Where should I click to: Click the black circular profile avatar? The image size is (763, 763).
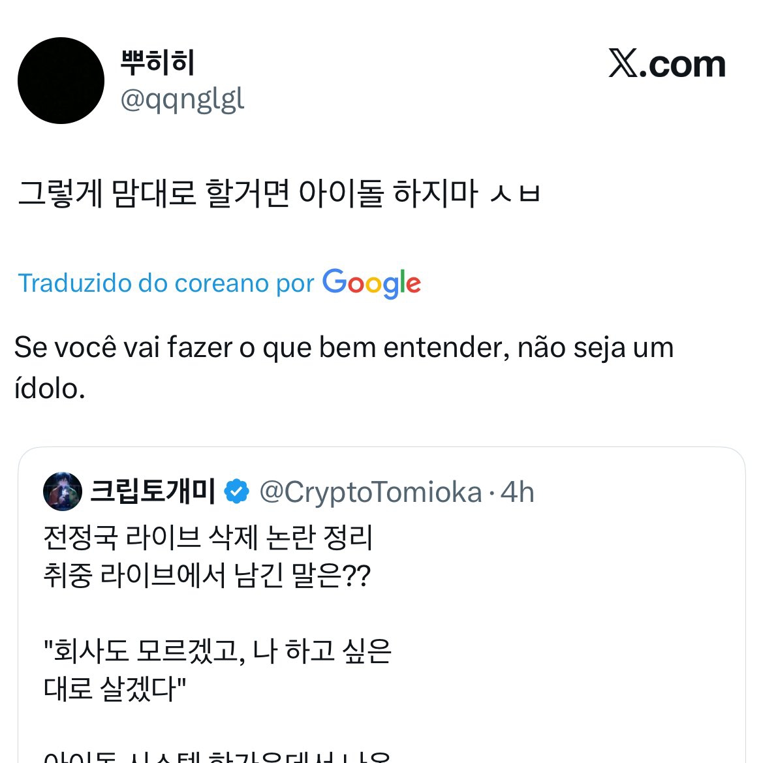coord(61,80)
